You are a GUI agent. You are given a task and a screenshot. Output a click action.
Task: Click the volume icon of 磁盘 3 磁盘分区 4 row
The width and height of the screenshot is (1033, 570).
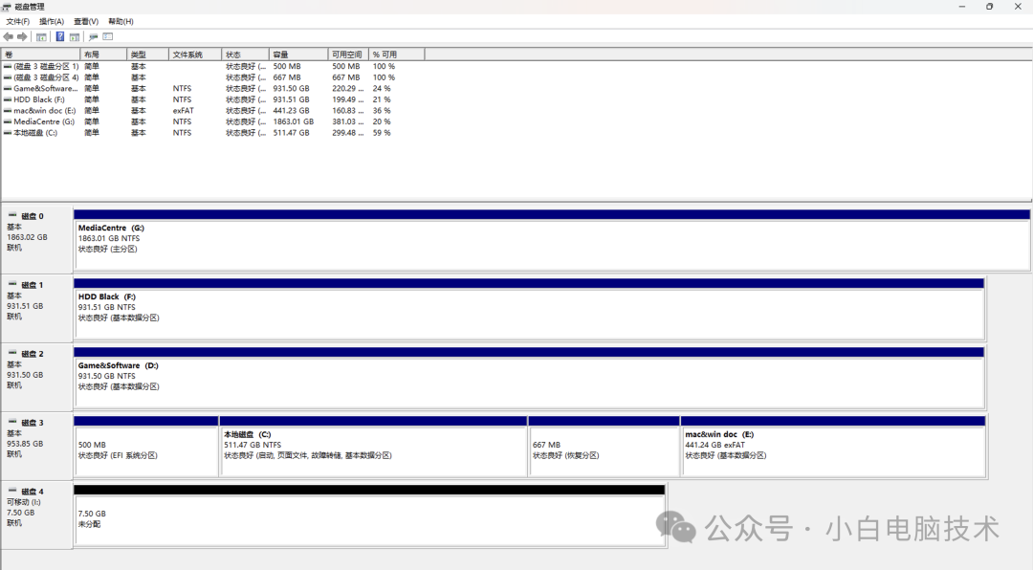[x=8, y=77]
